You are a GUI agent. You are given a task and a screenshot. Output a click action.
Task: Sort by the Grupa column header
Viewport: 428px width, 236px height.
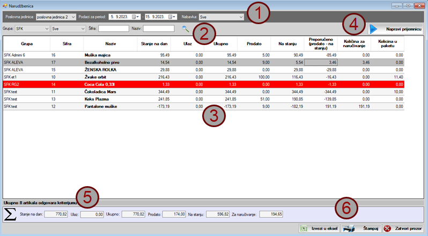coord(27,43)
